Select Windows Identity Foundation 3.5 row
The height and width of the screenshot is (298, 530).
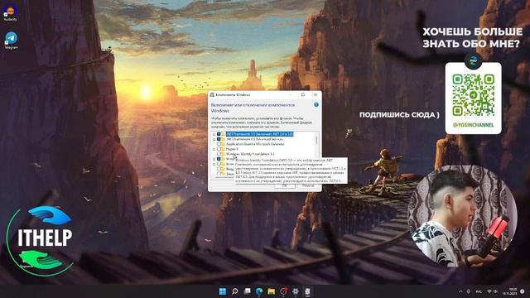coord(250,154)
